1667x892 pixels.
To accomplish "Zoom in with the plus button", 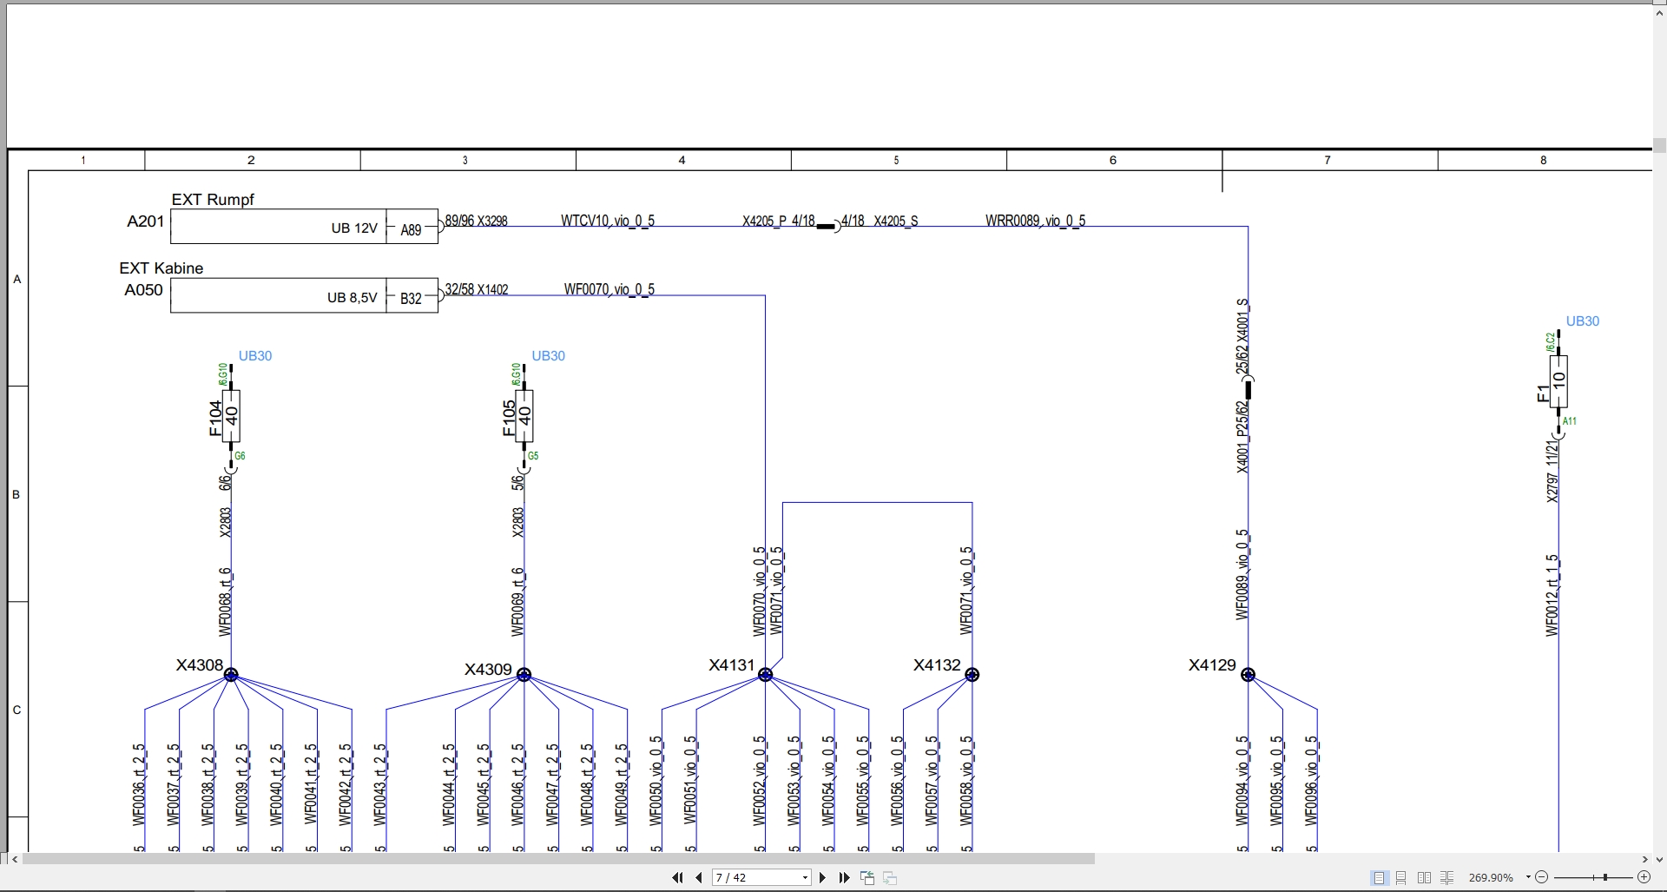I will coord(1644,878).
